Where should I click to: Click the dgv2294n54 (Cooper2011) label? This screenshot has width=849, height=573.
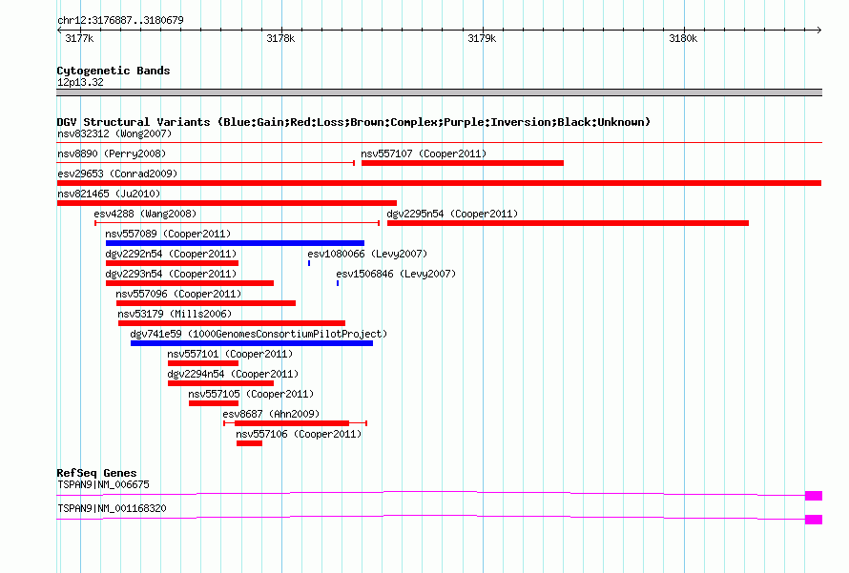pyautogui.click(x=233, y=374)
